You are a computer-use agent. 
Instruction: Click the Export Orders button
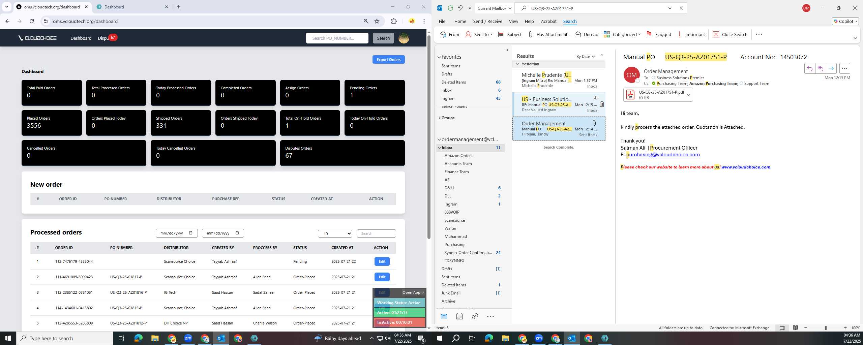click(x=388, y=60)
